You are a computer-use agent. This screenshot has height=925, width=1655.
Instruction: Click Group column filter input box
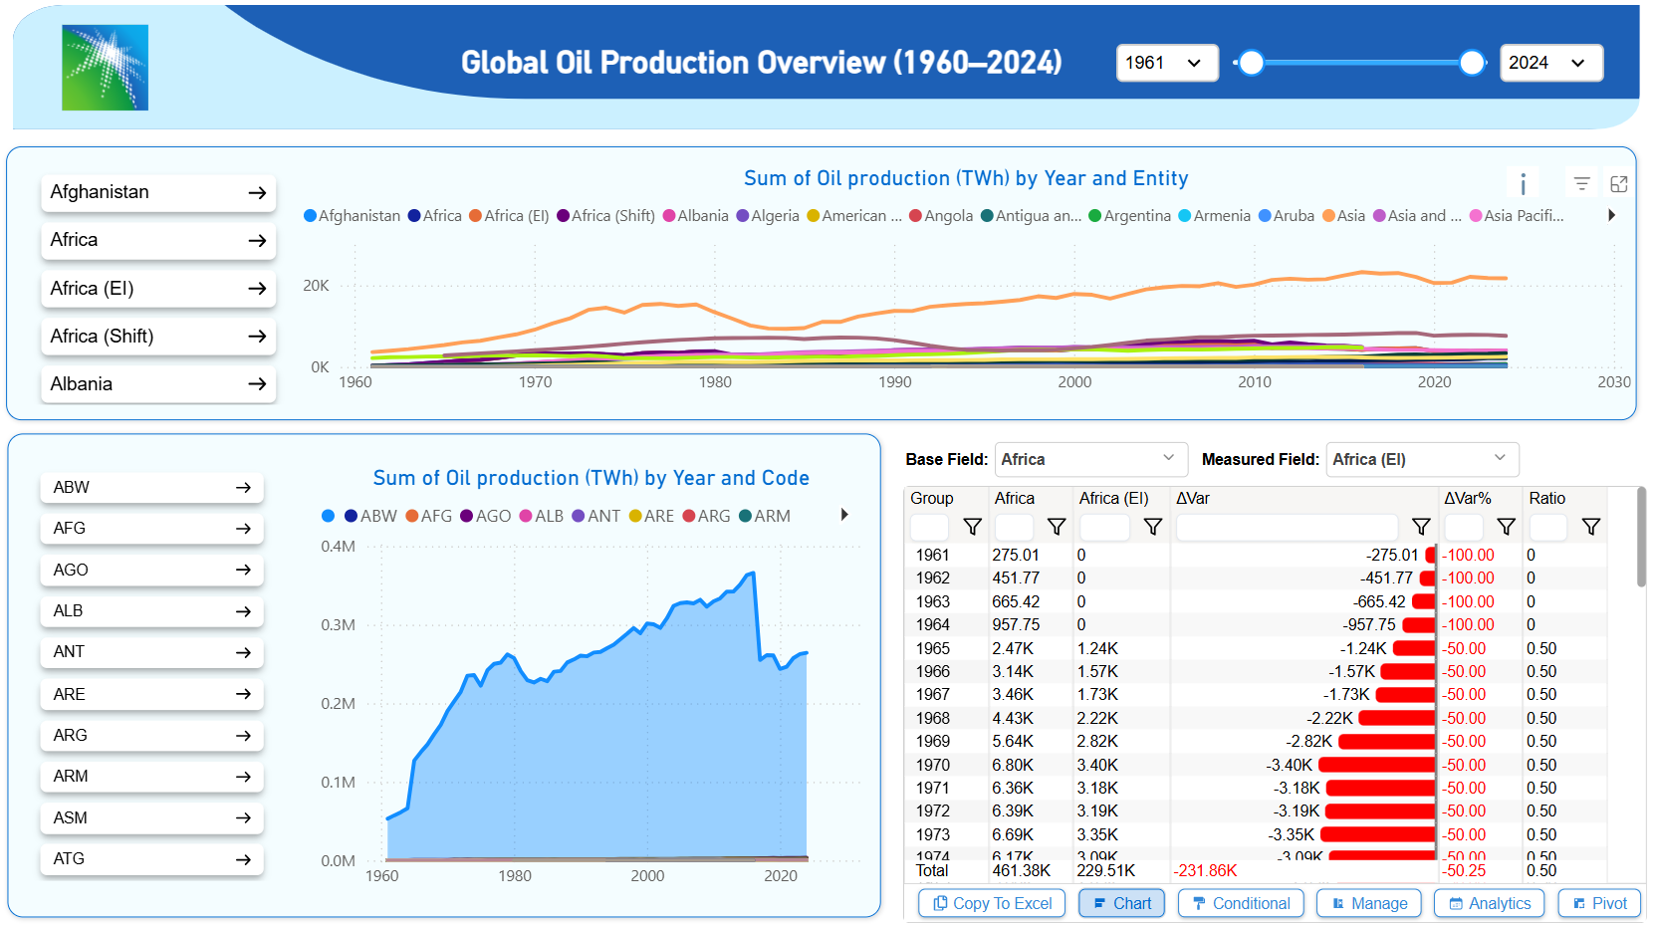coord(929,527)
